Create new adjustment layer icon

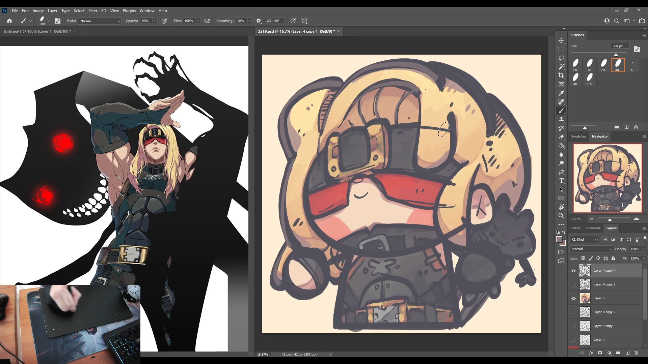click(609, 353)
